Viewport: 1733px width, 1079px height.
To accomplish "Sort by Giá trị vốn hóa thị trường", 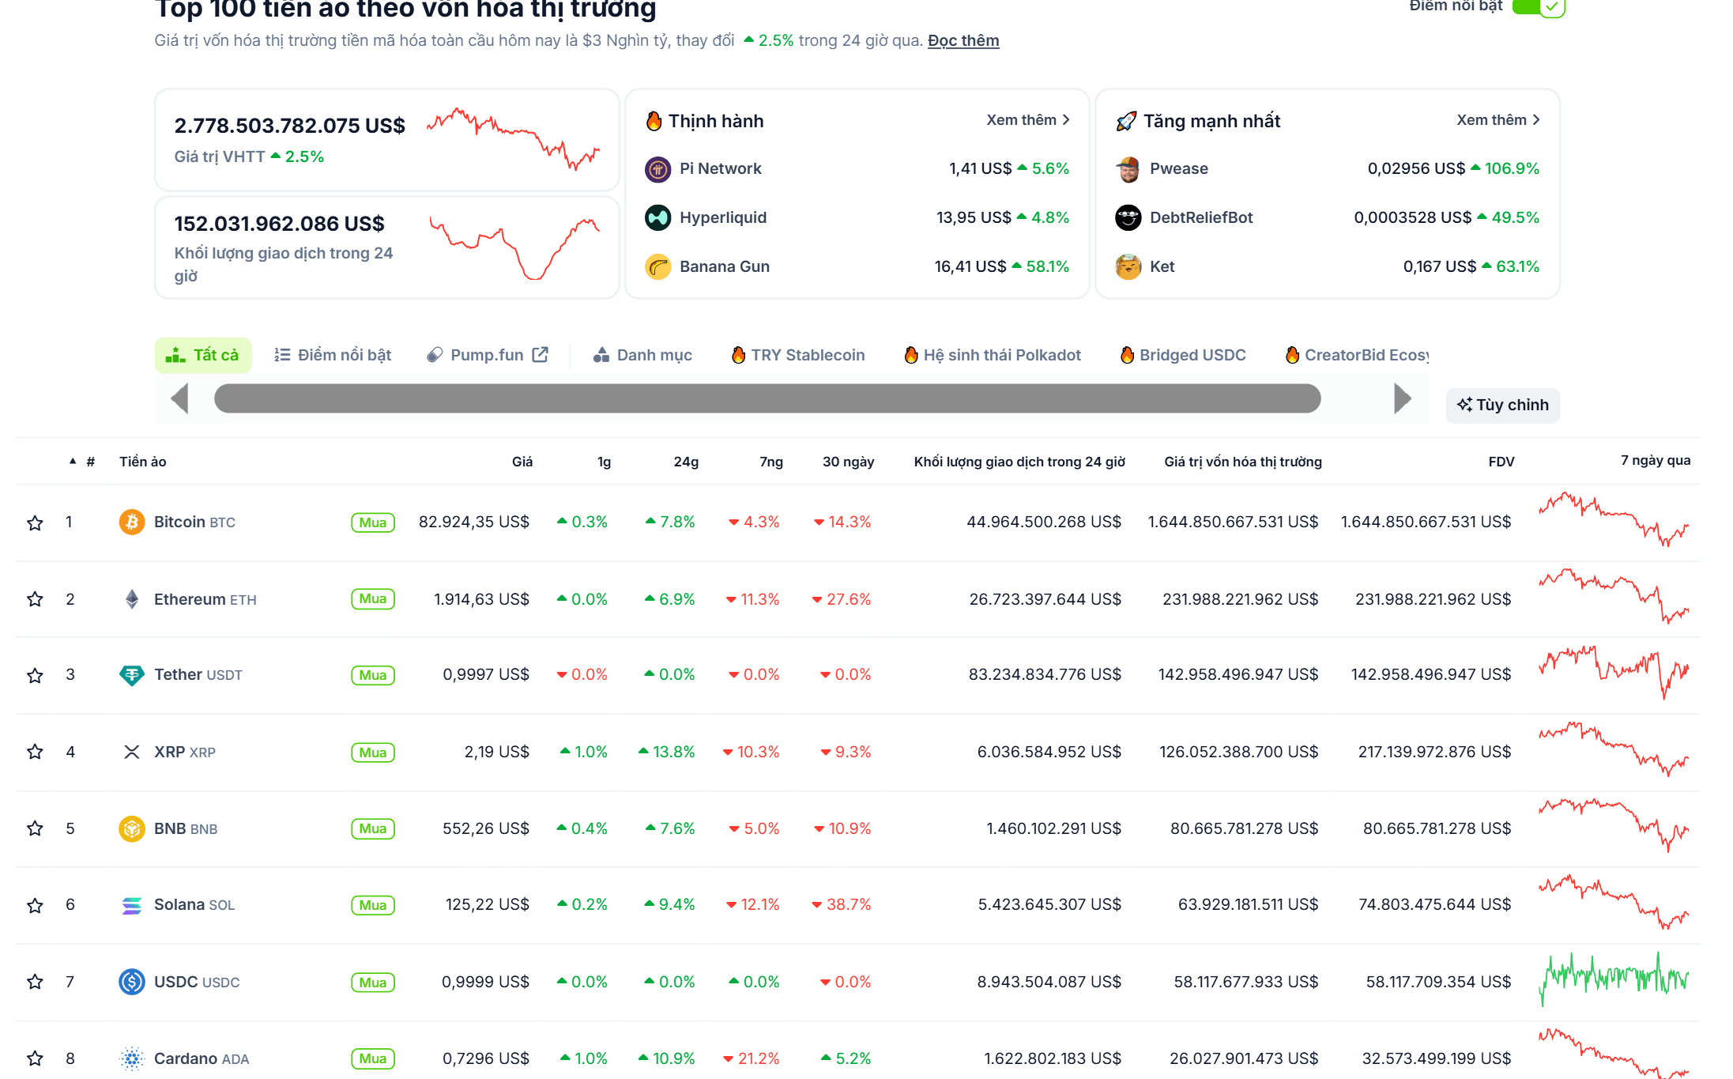I will [x=1243, y=462].
